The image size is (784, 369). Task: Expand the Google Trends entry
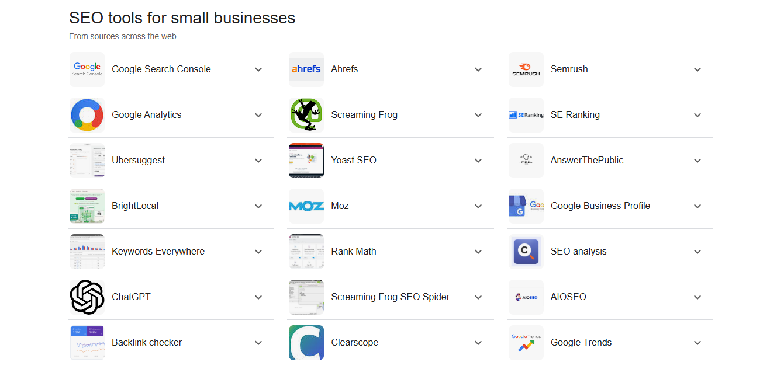pos(697,342)
